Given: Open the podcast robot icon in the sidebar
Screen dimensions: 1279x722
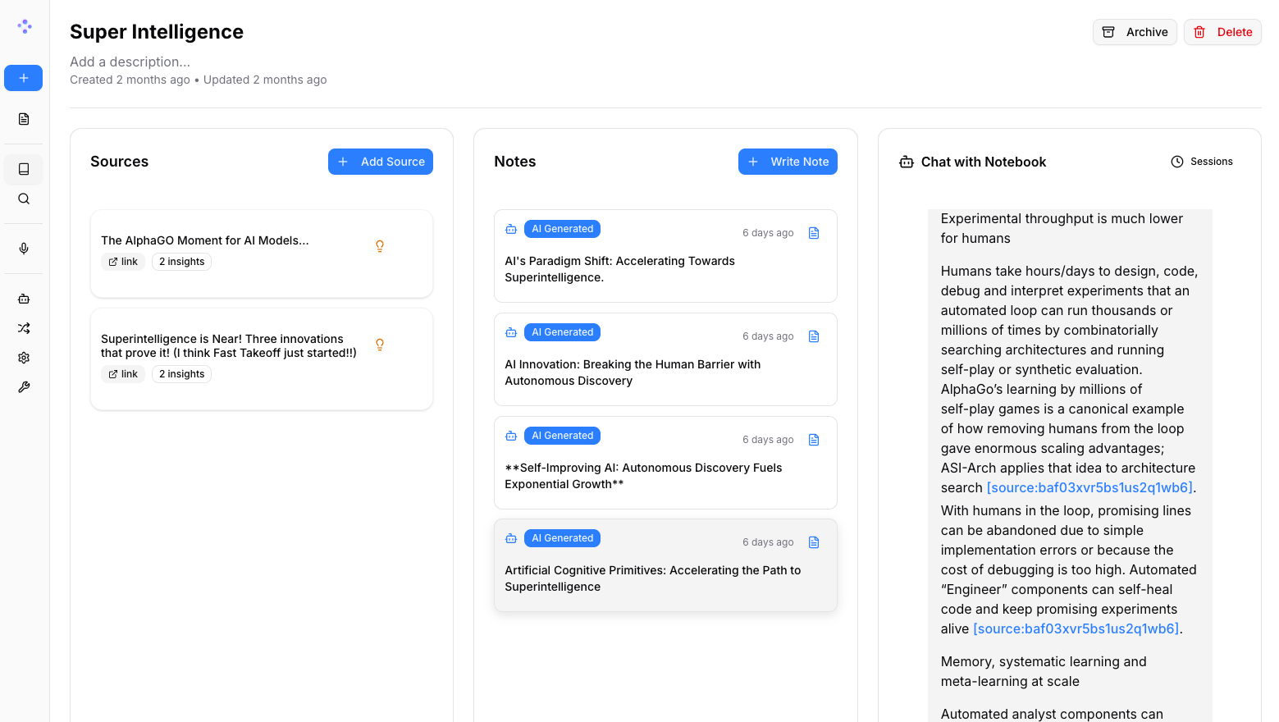Looking at the screenshot, I should point(23,298).
